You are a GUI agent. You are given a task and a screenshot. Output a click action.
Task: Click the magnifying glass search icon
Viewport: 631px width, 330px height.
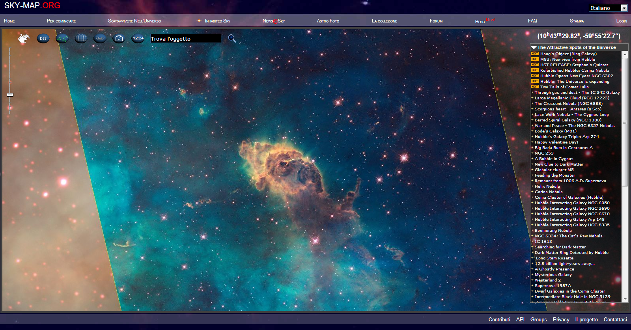tap(232, 38)
